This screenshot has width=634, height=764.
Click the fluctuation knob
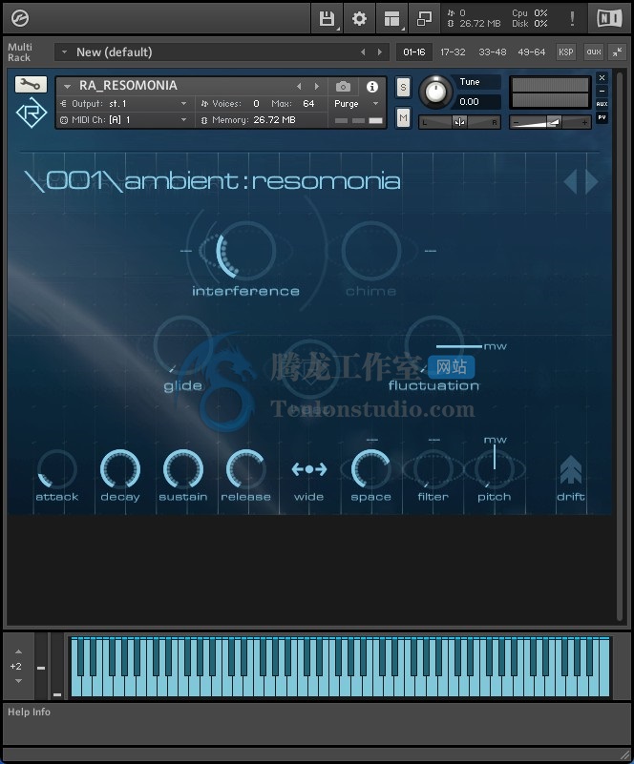coord(433,344)
